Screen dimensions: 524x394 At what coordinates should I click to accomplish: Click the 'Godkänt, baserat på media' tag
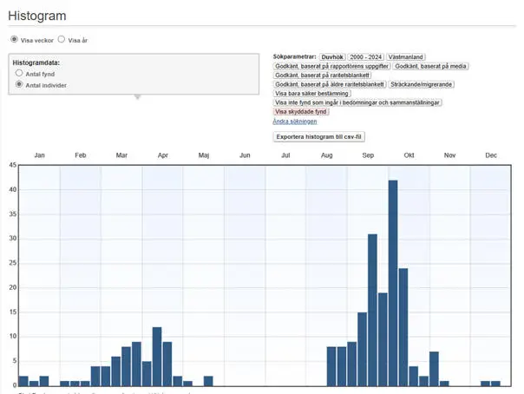431,66
